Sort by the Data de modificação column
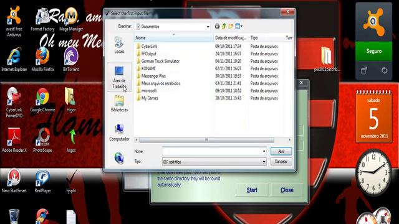 [231, 38]
